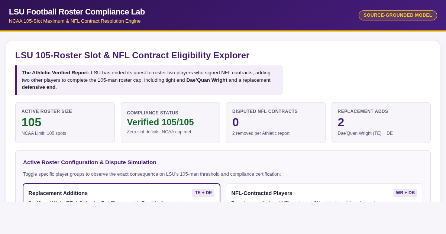Click the Verified 105/105 value
Screen dimensions: 446x234
click(x=160, y=122)
